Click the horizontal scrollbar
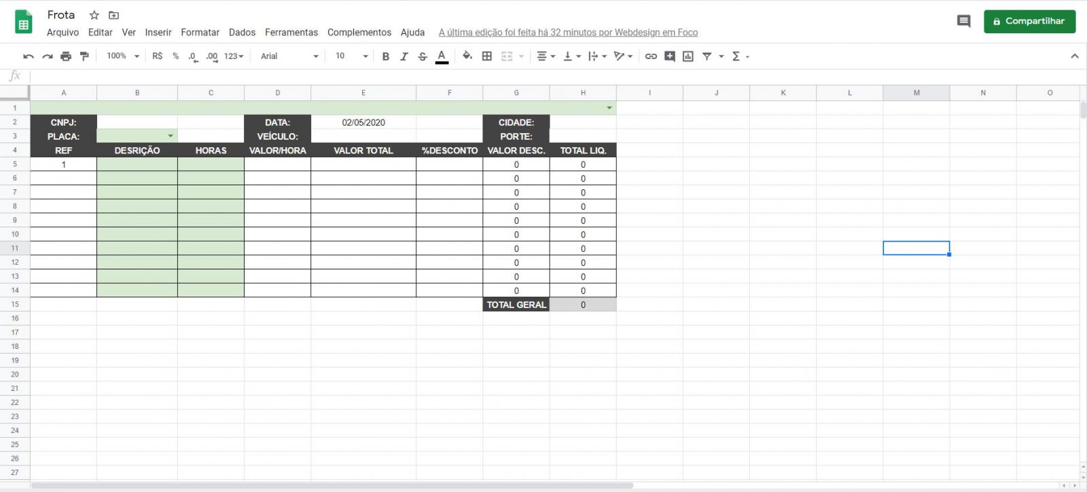Viewport: 1087px width, 492px height. (333, 485)
